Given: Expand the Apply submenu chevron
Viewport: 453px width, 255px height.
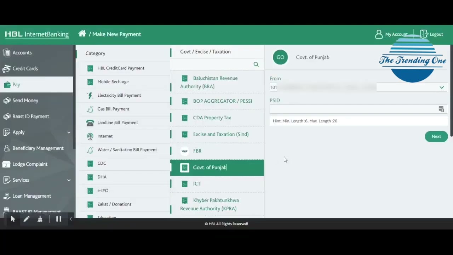Looking at the screenshot, I should (x=69, y=132).
